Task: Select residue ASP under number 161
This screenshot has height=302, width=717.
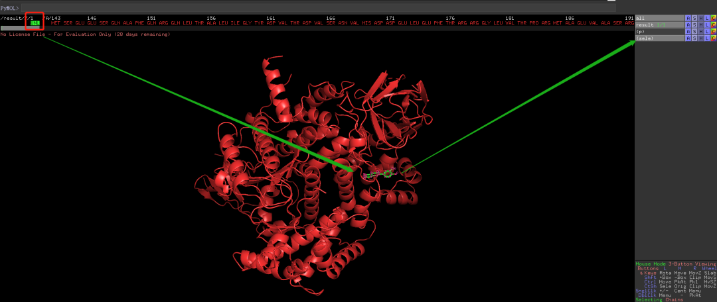Action: coord(271,23)
